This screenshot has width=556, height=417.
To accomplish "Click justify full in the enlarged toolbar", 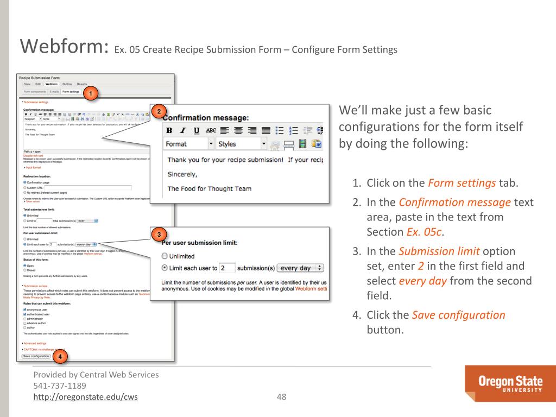I will (x=266, y=130).
